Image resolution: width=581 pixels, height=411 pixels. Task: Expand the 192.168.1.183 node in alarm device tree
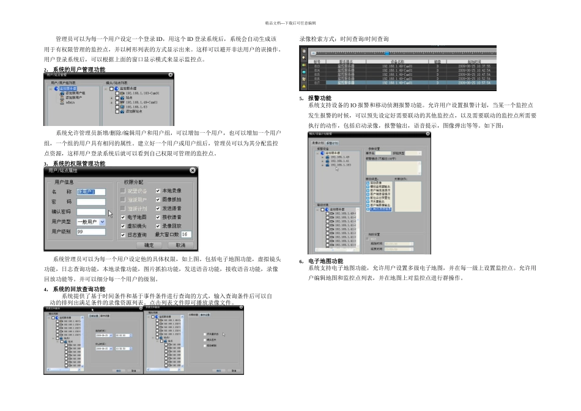tap(323, 165)
